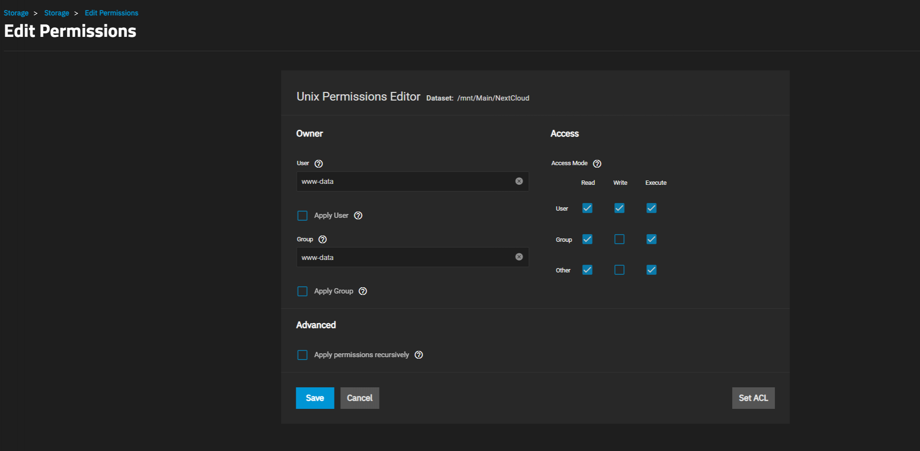
Task: Click help icon next to User label
Action: click(x=319, y=164)
